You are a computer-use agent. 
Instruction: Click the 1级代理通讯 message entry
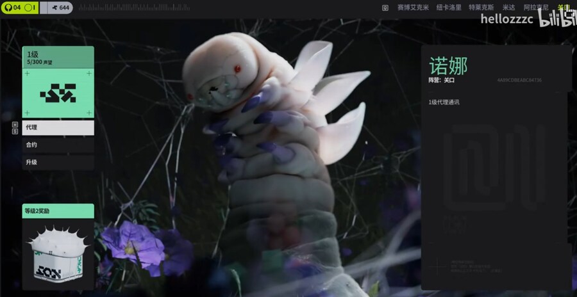444,102
